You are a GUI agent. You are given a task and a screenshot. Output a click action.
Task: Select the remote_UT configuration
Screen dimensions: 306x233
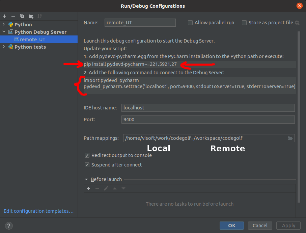tap(32, 40)
